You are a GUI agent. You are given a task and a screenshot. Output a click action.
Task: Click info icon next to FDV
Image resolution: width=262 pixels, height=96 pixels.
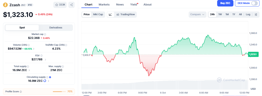41,56
